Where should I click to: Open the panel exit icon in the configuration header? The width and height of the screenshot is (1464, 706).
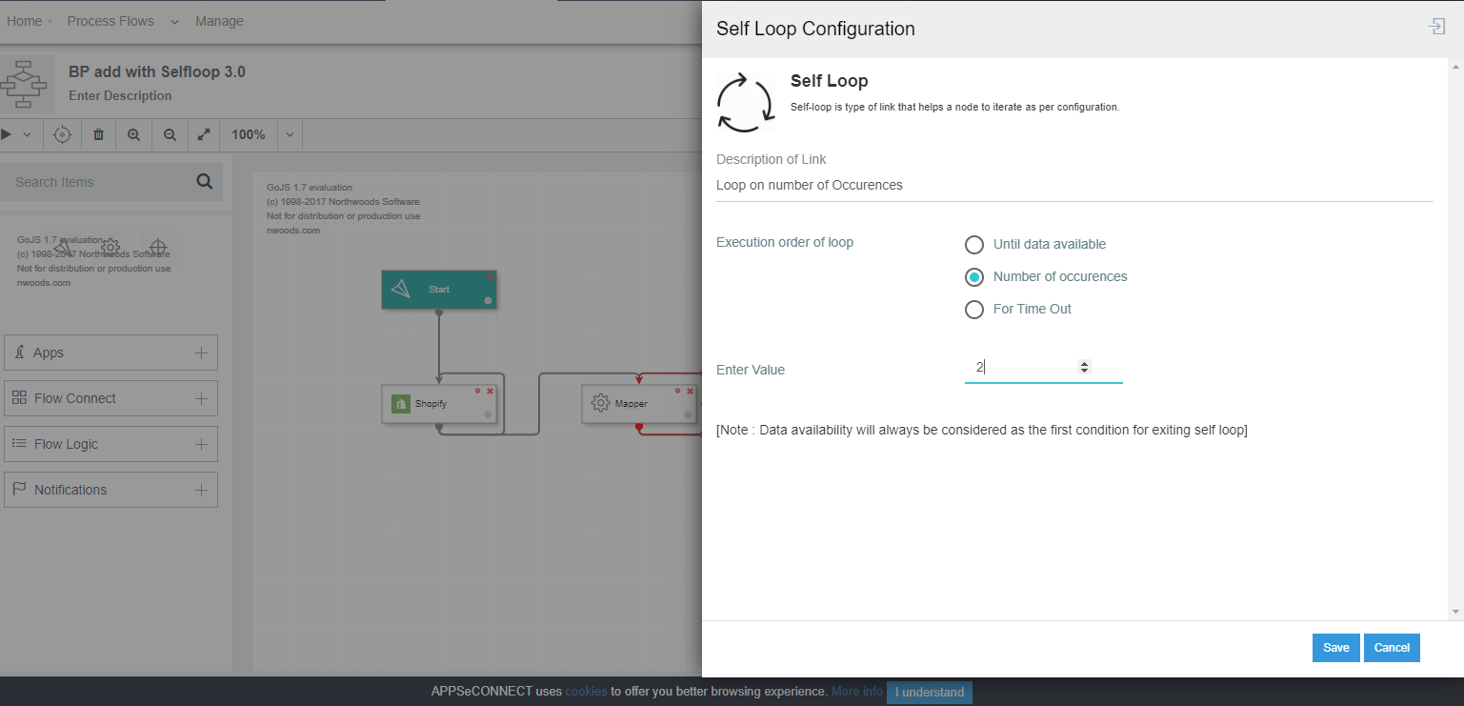tap(1436, 27)
